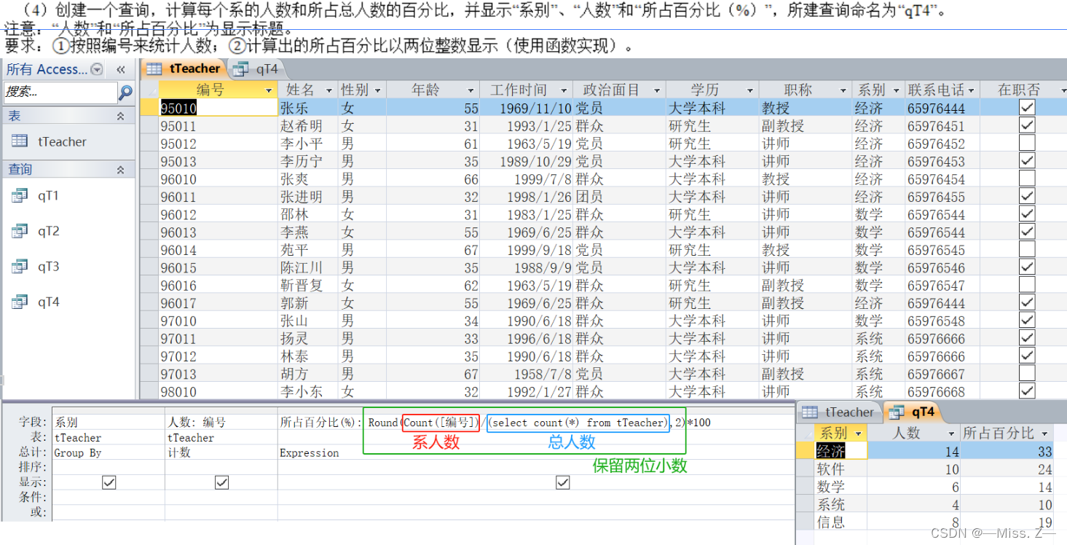Click the 人数: 编号 field cell

click(x=221, y=423)
